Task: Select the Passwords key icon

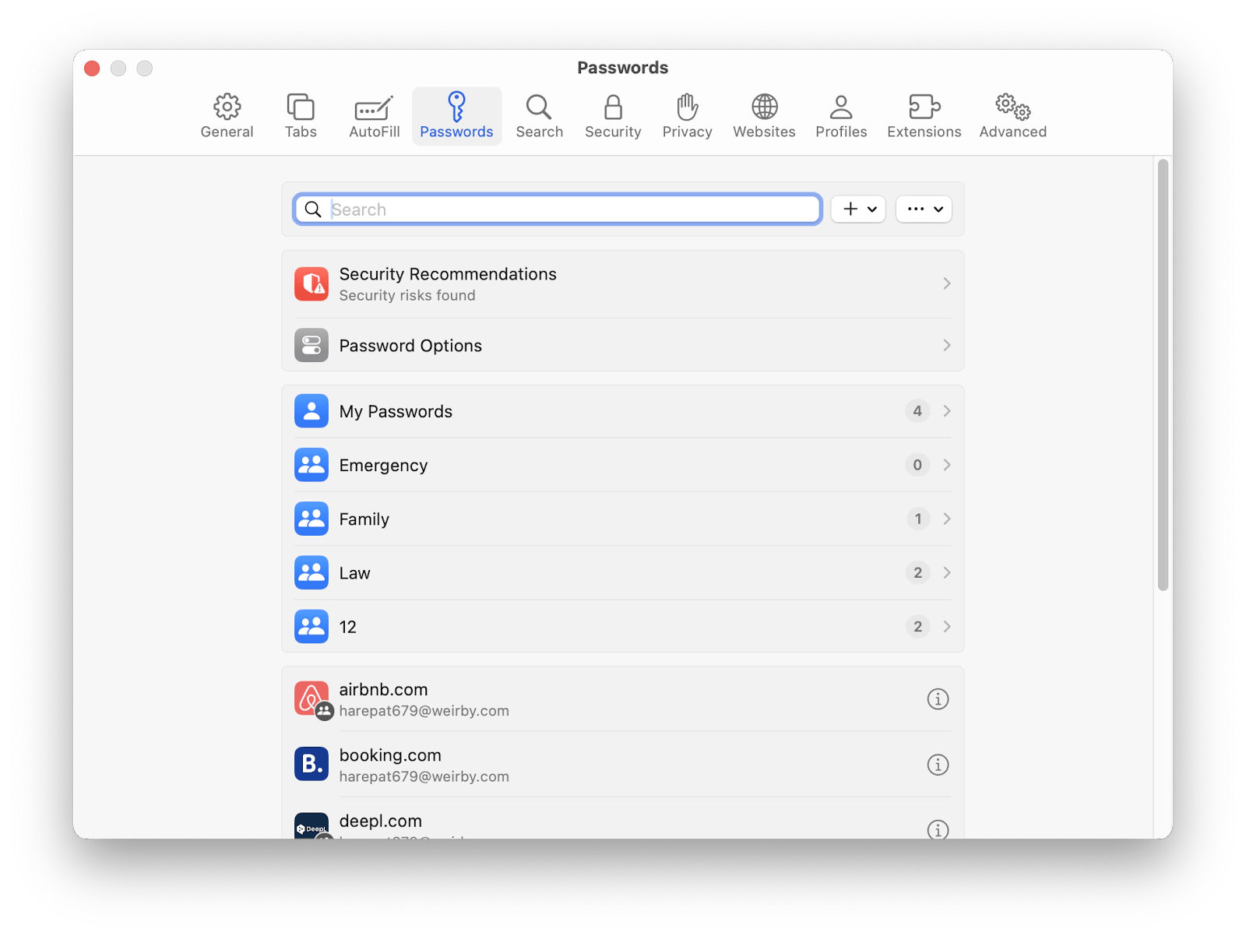Action: [x=456, y=107]
